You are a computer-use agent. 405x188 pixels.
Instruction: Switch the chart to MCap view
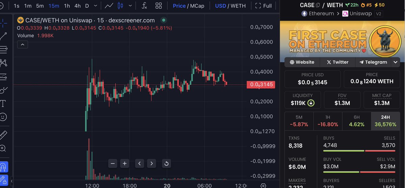(x=197, y=6)
